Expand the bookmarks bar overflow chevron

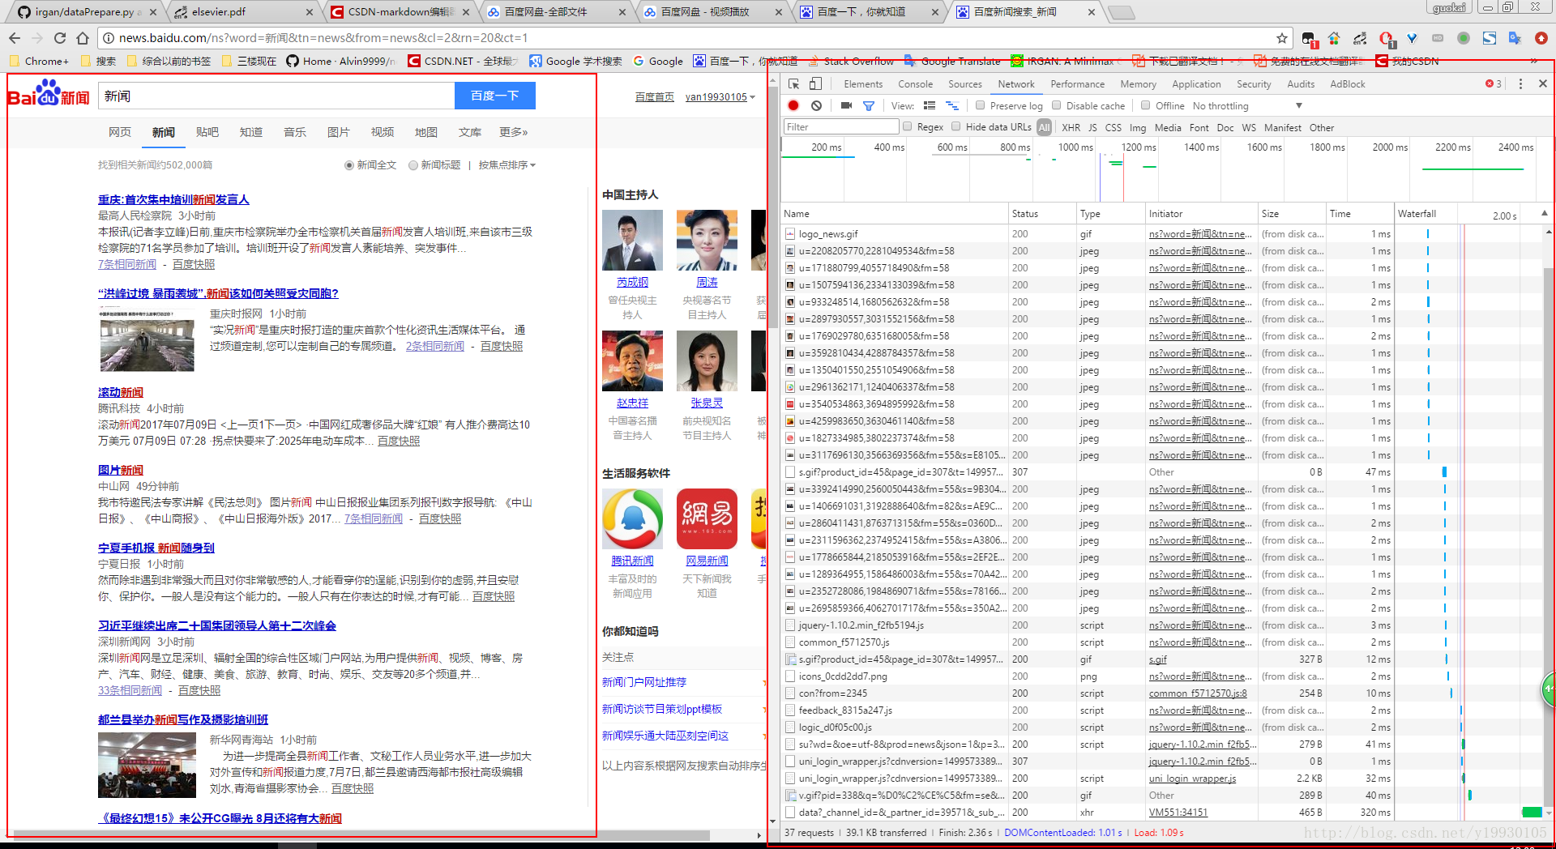pyautogui.click(x=1533, y=61)
